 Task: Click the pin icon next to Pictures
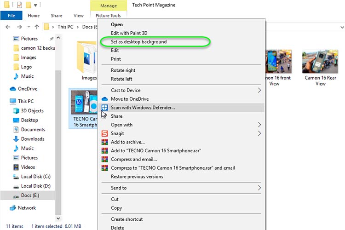point(52,39)
